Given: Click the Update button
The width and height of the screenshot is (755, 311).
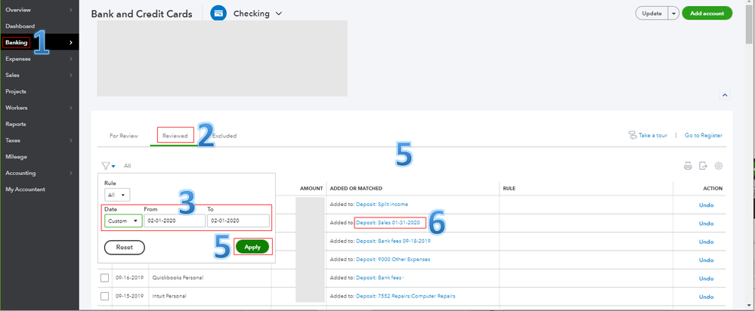Looking at the screenshot, I should click(652, 14).
